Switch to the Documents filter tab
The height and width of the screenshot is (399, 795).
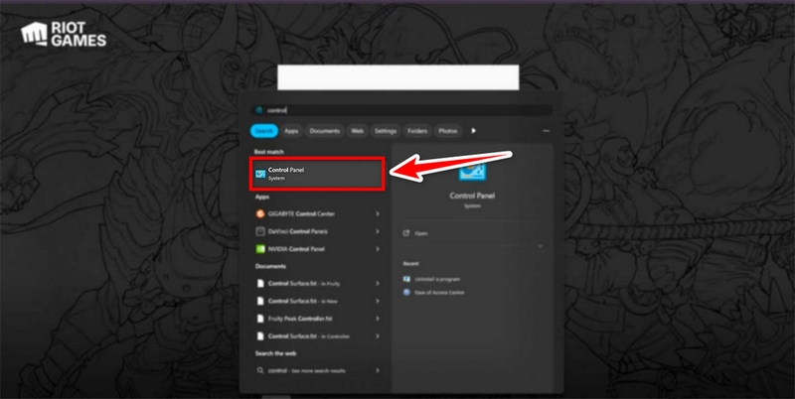click(325, 131)
